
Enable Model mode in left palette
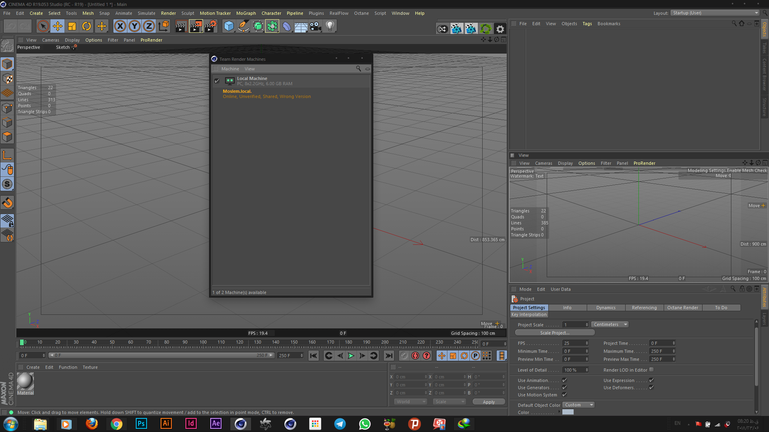7,64
